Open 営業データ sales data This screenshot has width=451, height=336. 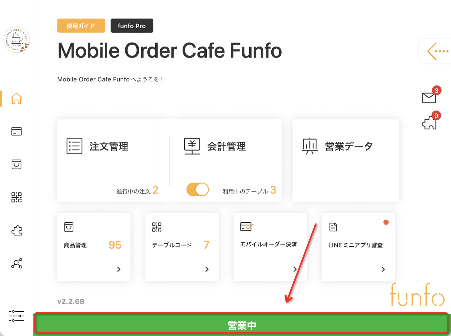(x=349, y=146)
